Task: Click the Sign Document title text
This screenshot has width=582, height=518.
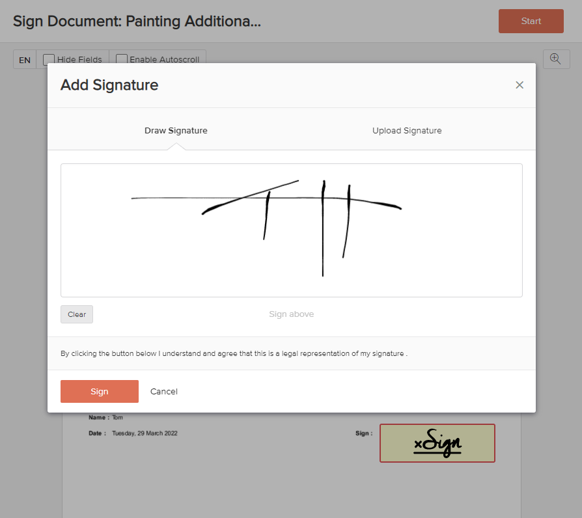Action: coord(137,21)
